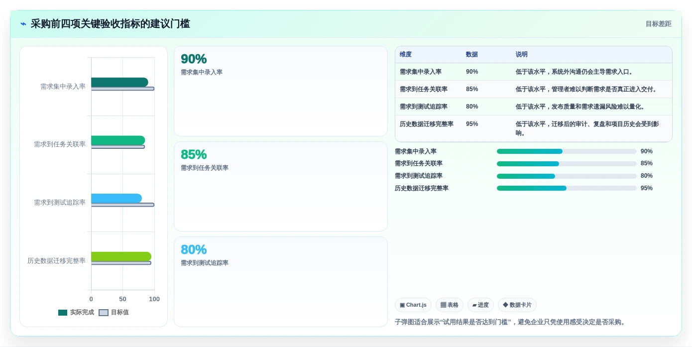Click the blue 需求到测试追踪率 chart bar
This screenshot has width=692, height=347.
point(116,199)
